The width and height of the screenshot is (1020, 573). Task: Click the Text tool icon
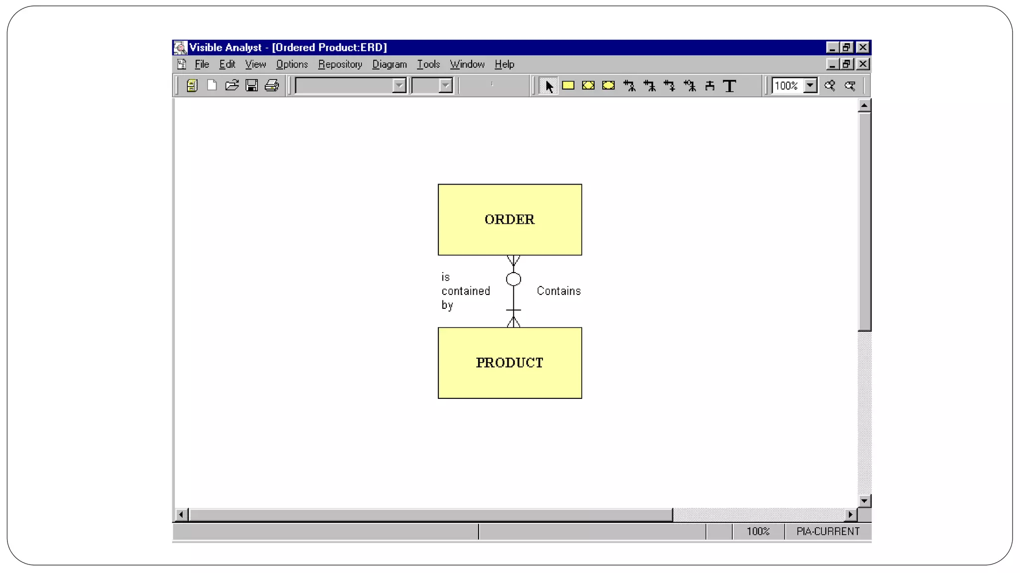coord(730,86)
